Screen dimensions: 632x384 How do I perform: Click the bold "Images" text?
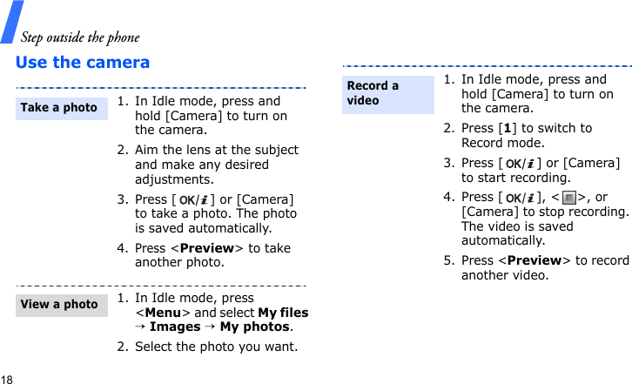point(175,327)
